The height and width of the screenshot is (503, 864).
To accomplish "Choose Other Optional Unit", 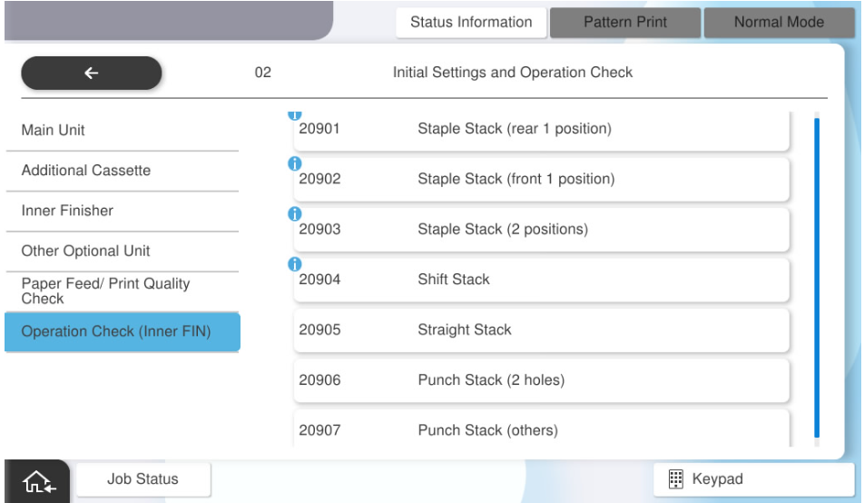I will click(122, 251).
